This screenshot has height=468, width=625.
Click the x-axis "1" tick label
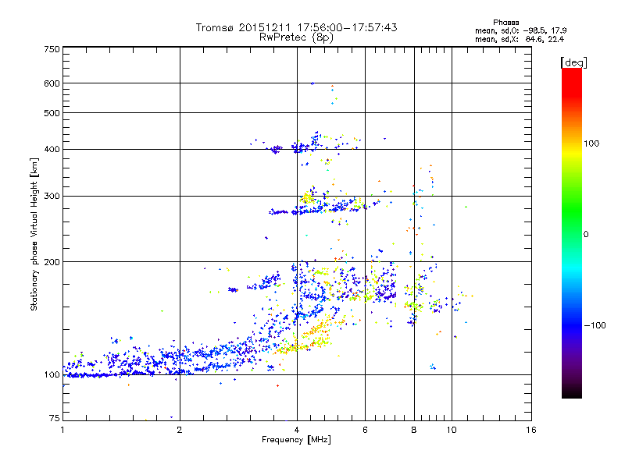click(x=62, y=430)
